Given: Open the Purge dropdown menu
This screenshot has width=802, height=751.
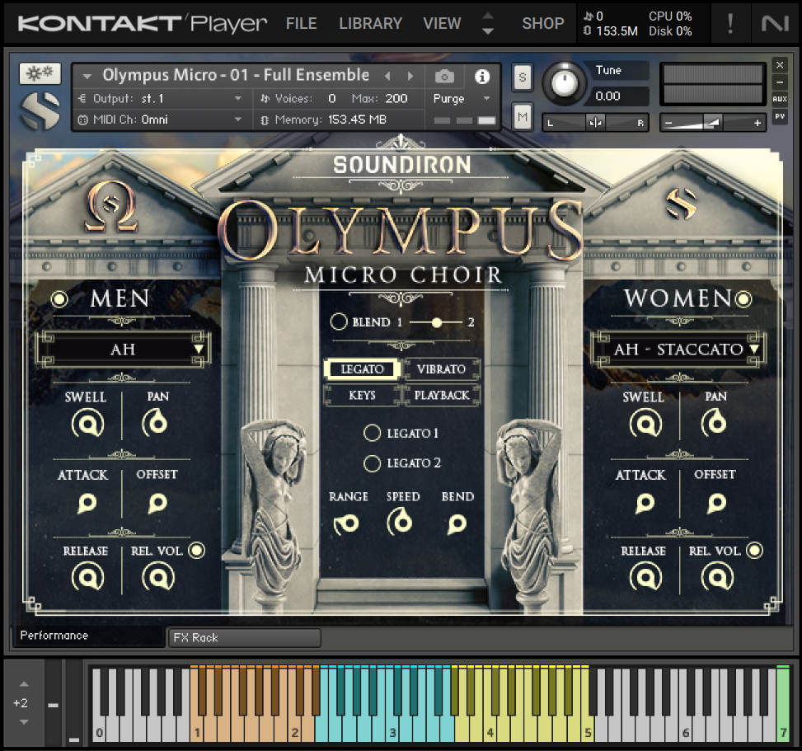Looking at the screenshot, I should 462,98.
